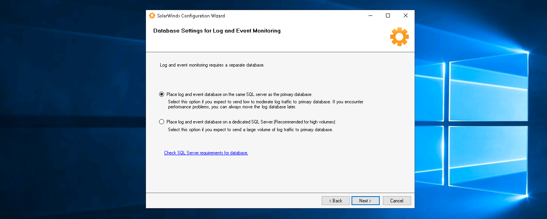547x219 pixels.
Task: Click the Windows logo on desktop wallpaper
Action: pyautogui.click(x=488, y=124)
